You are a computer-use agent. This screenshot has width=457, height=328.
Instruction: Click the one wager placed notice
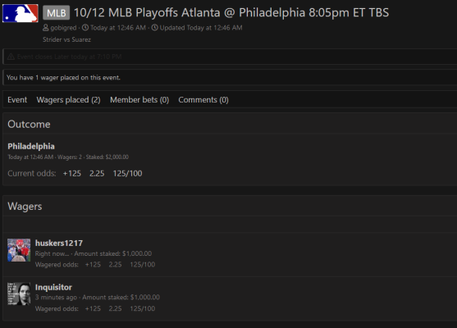coord(63,77)
